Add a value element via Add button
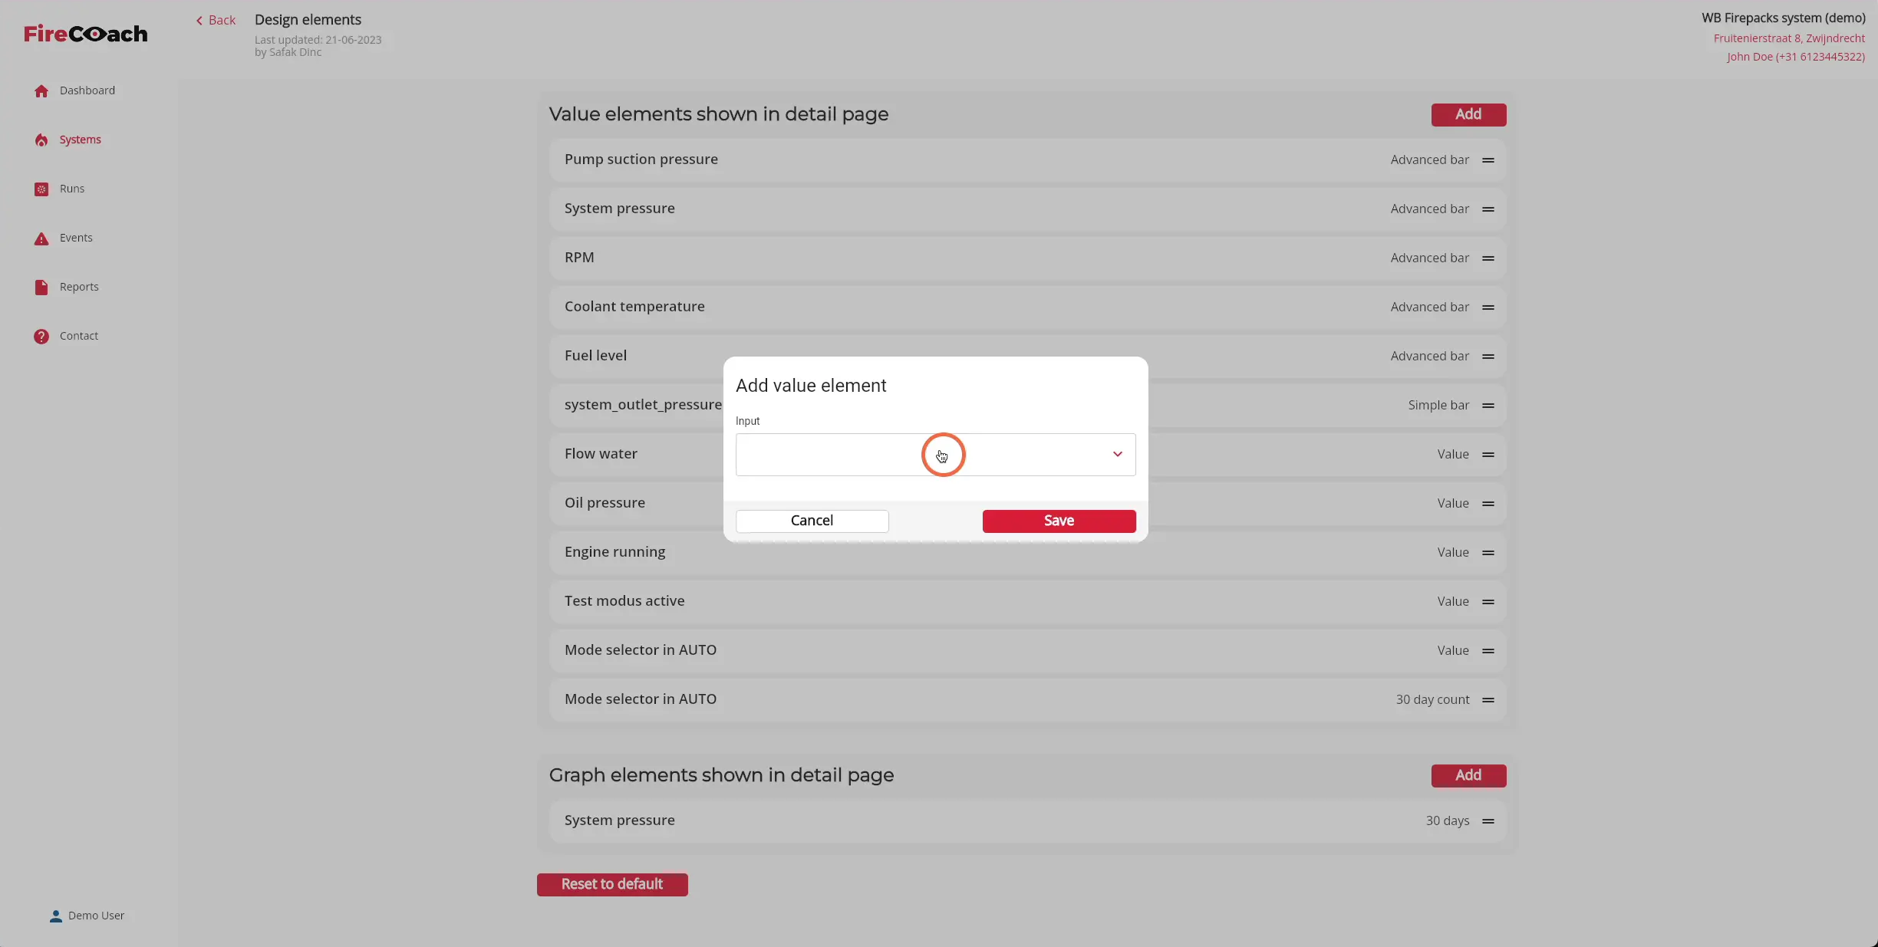 [1468, 114]
